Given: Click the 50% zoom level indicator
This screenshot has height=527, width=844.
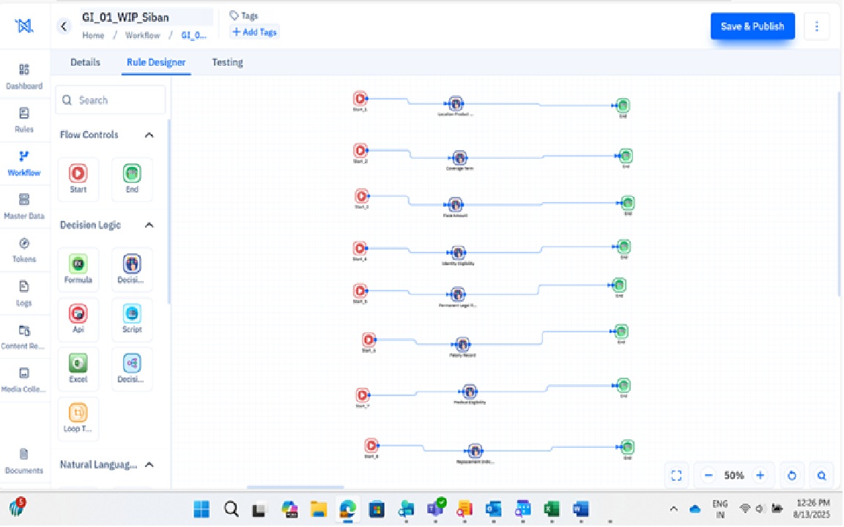Looking at the screenshot, I should [734, 476].
